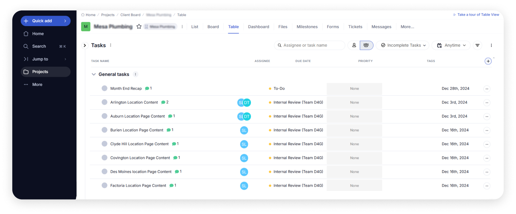516x214 pixels.
Task: Click the Tasks header three-dot menu
Action: click(111, 45)
